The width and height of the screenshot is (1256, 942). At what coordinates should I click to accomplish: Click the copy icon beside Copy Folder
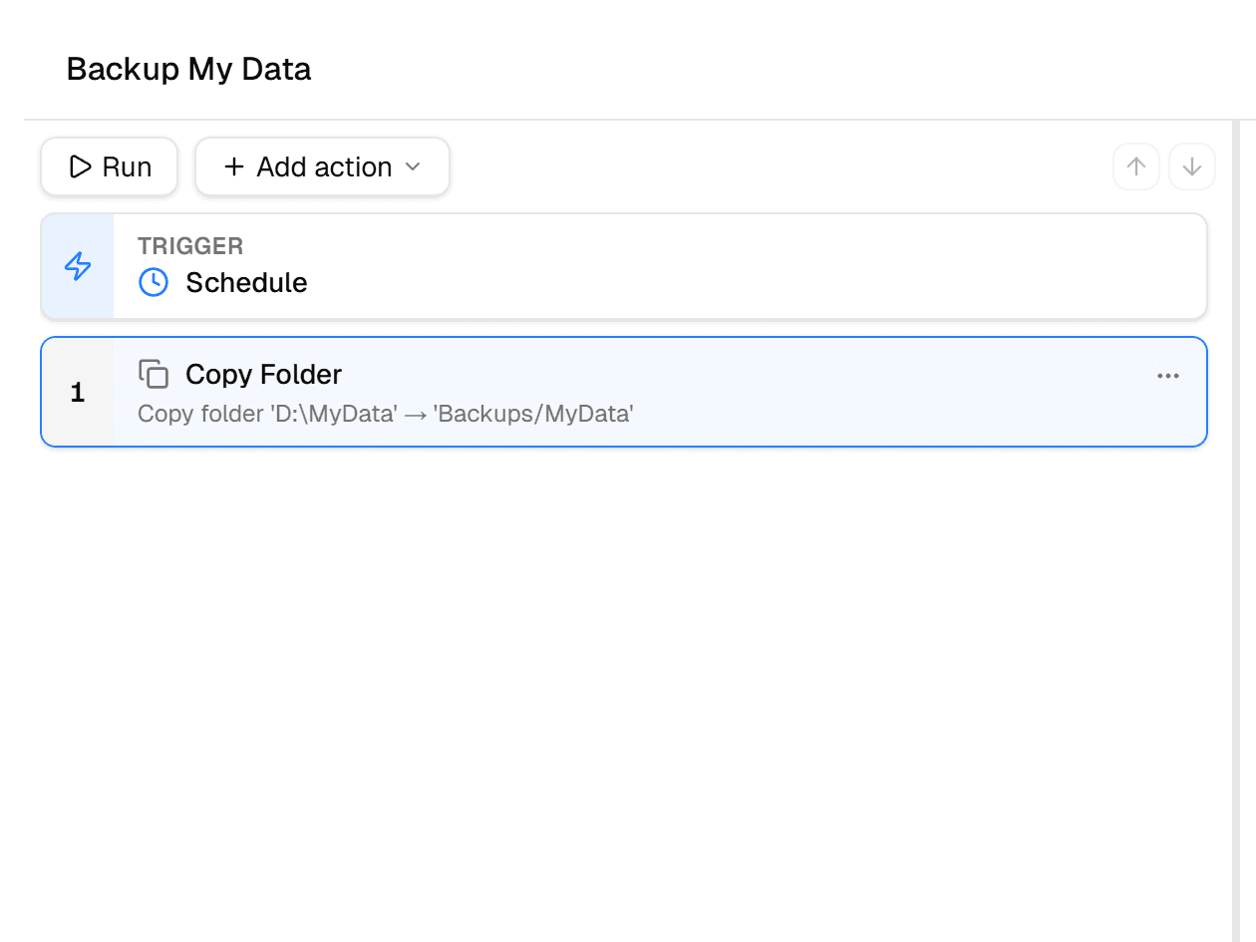coord(154,374)
